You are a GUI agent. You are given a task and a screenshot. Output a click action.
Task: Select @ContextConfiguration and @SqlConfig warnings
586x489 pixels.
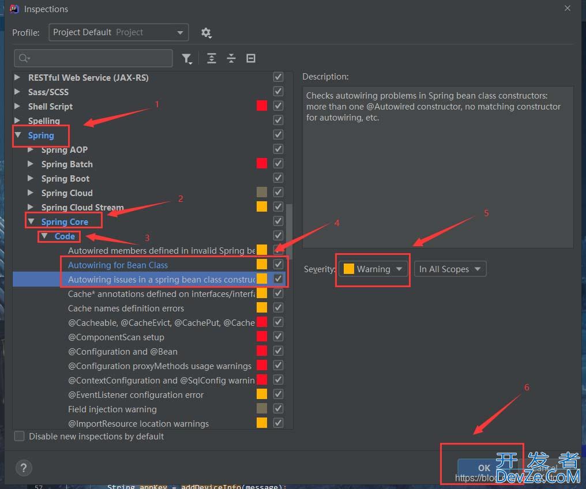point(161,380)
